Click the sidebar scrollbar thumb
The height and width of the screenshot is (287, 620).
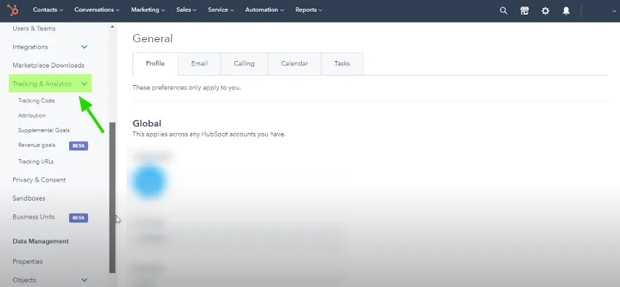pos(112,198)
